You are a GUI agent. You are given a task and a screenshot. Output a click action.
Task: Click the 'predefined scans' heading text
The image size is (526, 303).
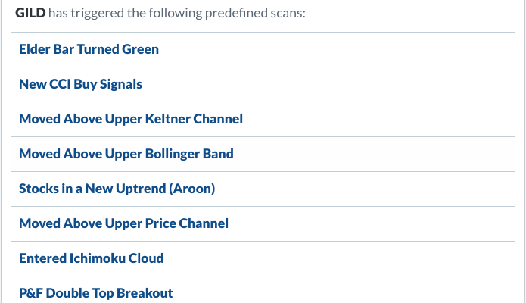click(255, 13)
